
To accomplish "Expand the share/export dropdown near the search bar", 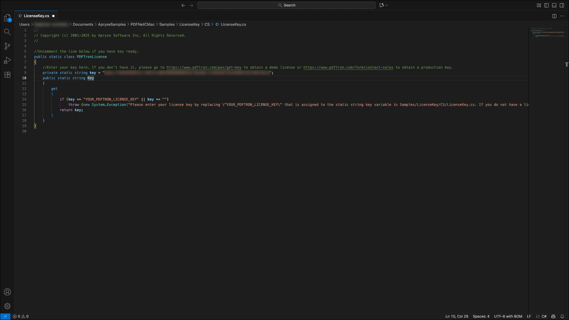I will 383,5.
